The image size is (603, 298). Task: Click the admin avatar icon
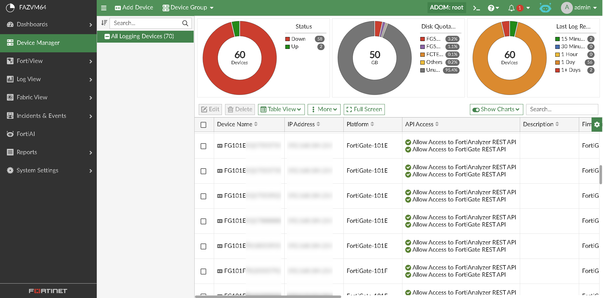click(567, 8)
